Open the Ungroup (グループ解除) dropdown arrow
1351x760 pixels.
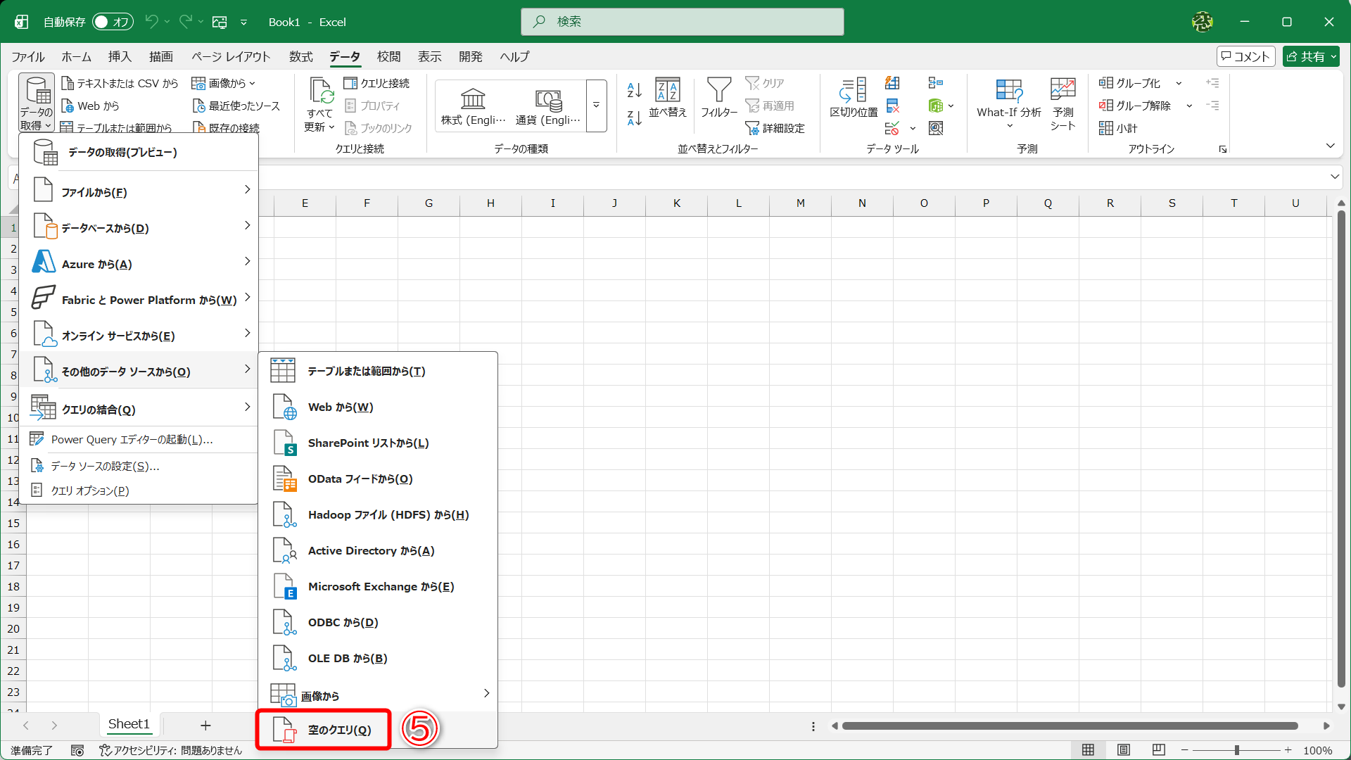tap(1189, 106)
